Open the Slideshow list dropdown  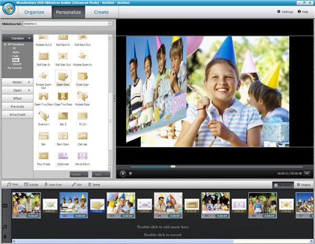tap(110, 24)
